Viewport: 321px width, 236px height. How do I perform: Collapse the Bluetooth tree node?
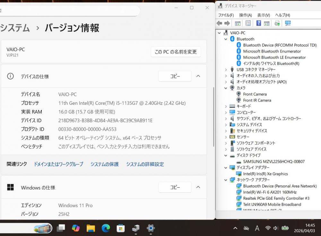226,39
